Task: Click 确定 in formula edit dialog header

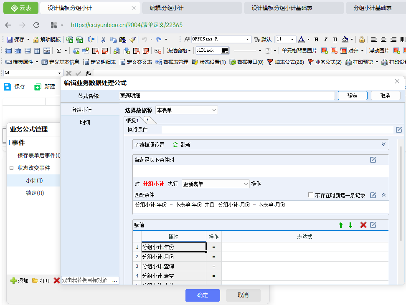Action: tap(353, 96)
